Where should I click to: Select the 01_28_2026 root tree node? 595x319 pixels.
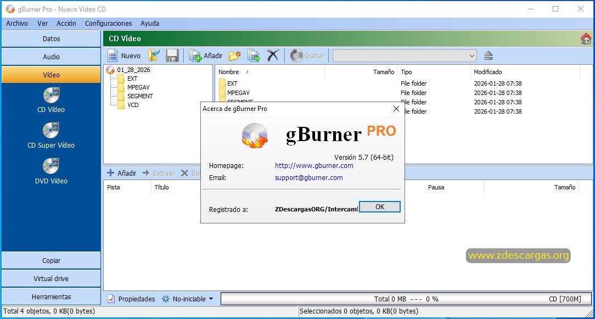133,70
